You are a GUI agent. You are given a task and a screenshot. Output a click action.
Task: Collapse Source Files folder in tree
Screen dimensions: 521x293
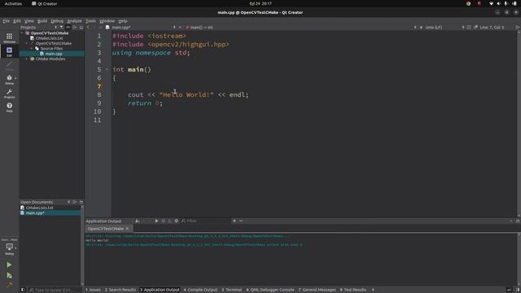pyautogui.click(x=32, y=49)
